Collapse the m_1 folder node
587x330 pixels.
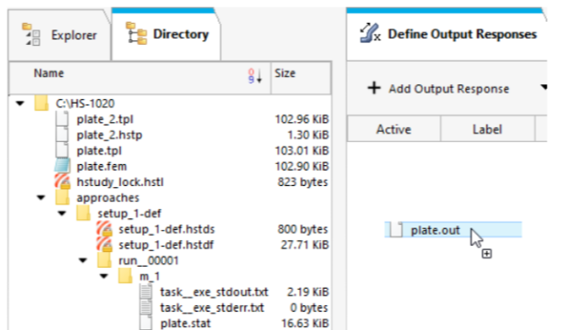click(104, 276)
